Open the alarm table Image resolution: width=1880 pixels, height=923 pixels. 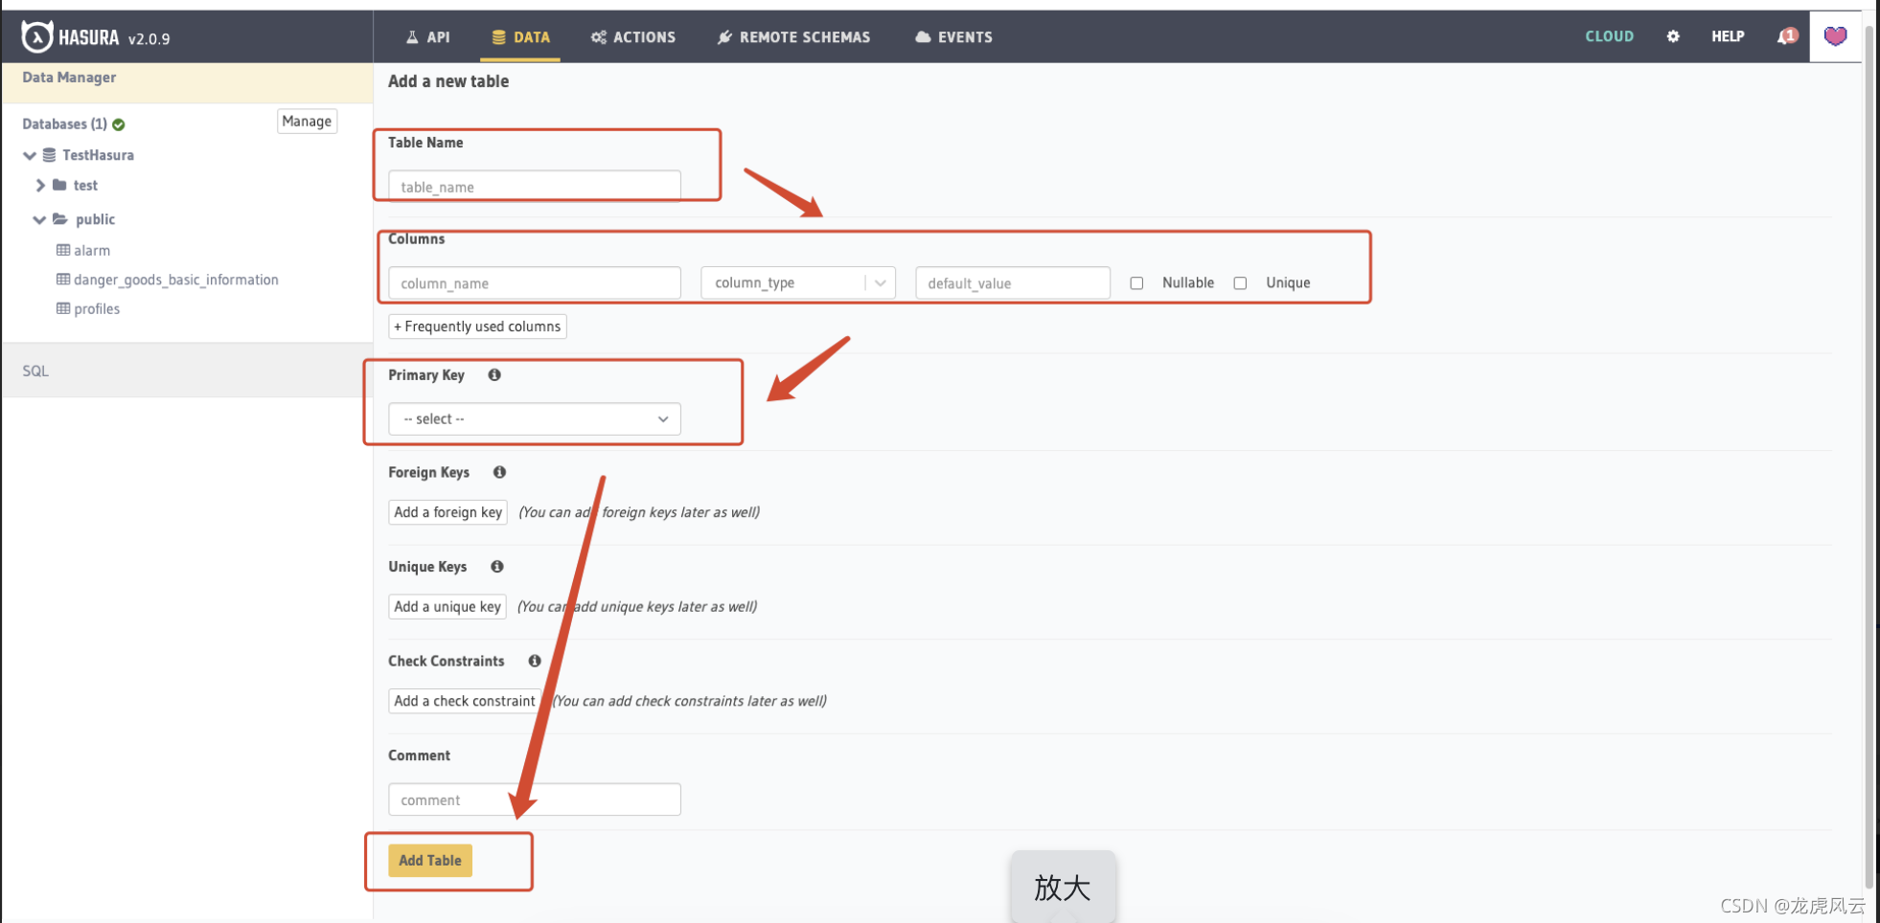pyautogui.click(x=92, y=250)
